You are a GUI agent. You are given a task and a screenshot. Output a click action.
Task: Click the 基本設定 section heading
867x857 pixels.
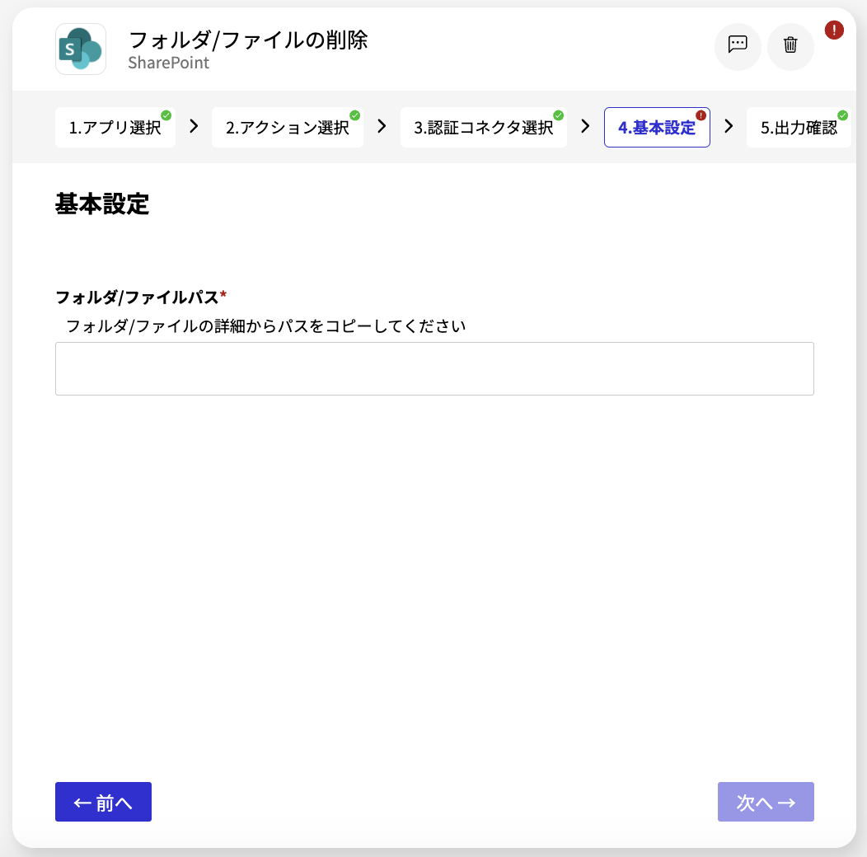(x=102, y=204)
